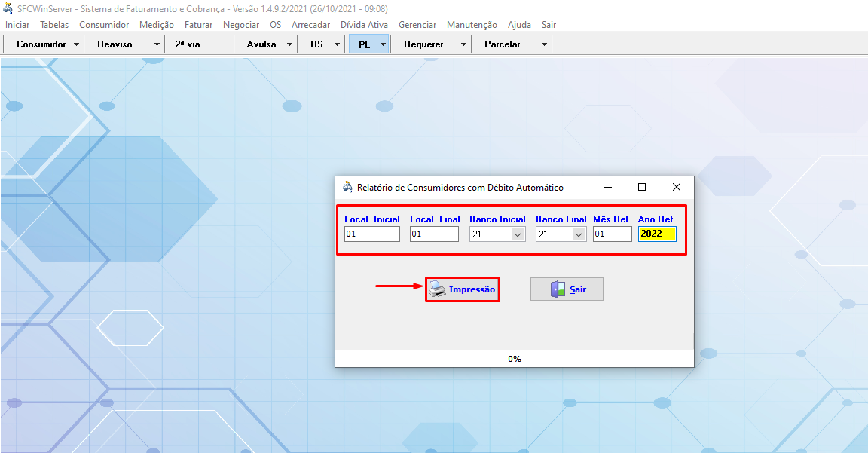Open the Dívida Ativa menu
Viewport: 868px width, 453px height.
(x=364, y=25)
